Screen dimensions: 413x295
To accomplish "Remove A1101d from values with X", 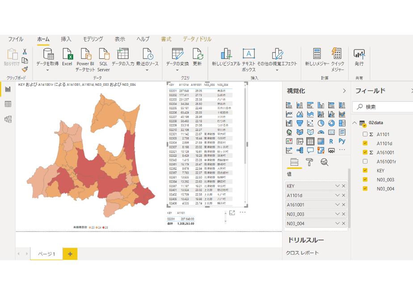I will [343, 195].
